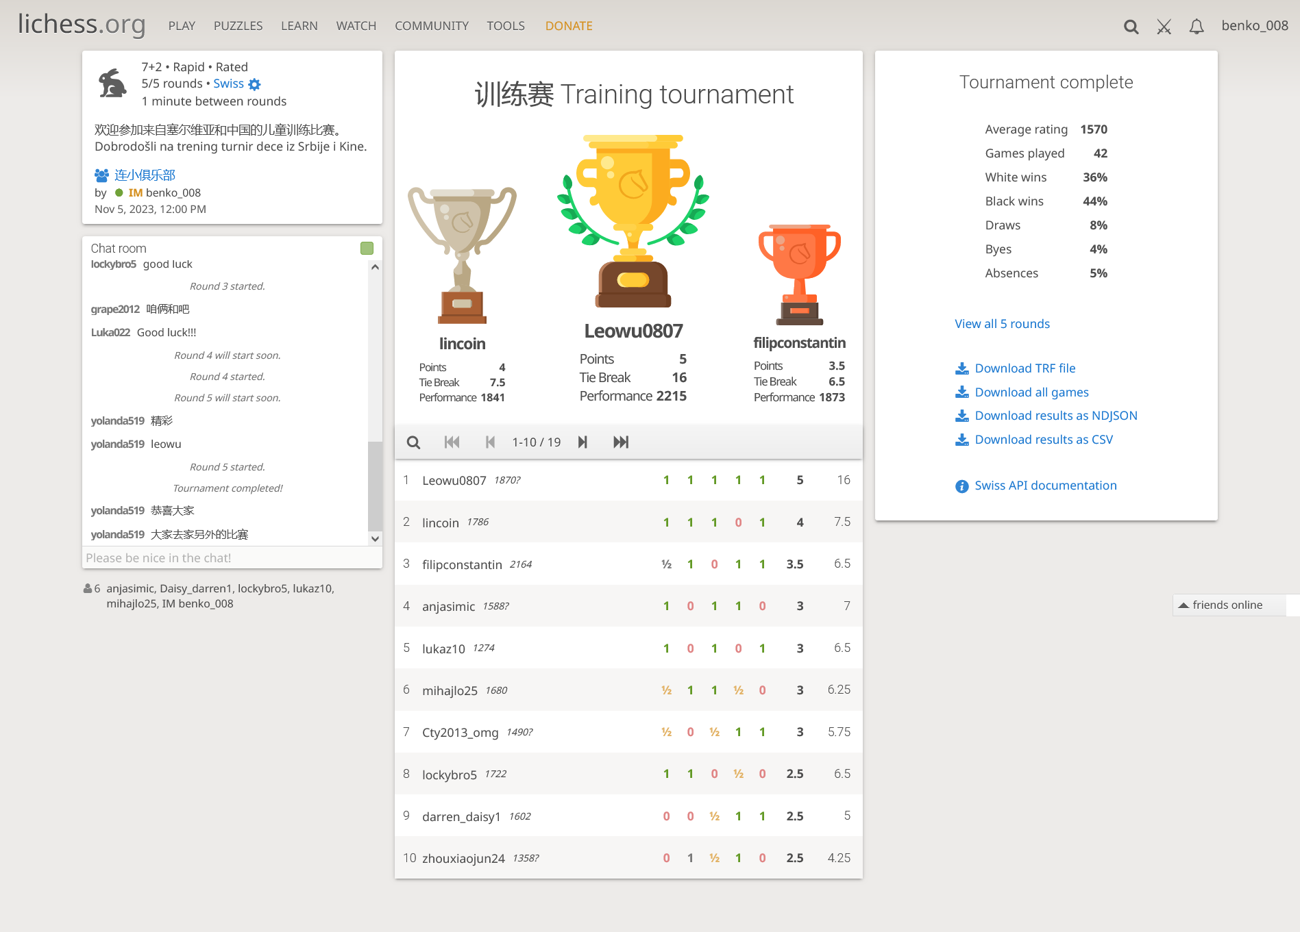Click Download TRF file link
1300x932 pixels.
pos(1025,368)
